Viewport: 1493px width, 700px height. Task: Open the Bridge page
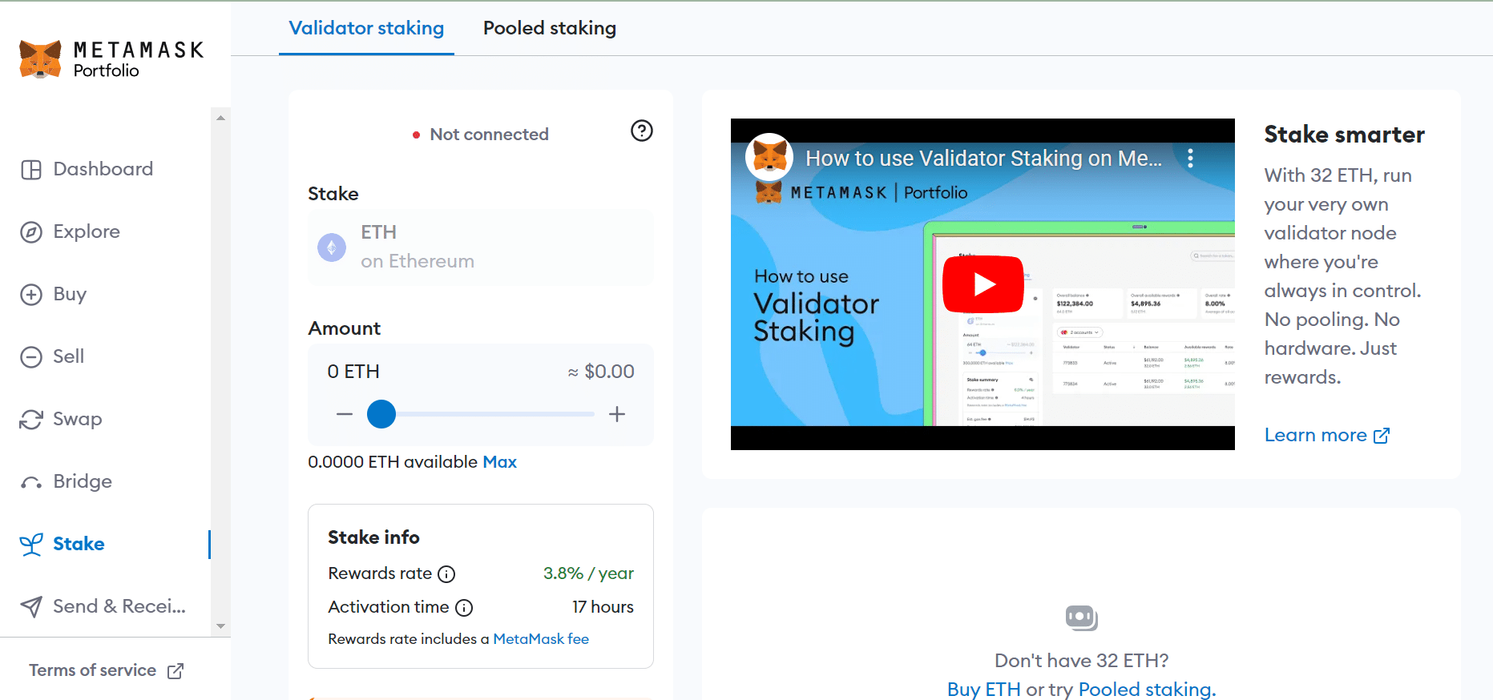pos(83,481)
